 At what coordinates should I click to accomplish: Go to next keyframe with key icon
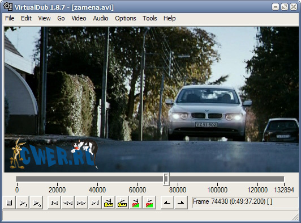click(x=122, y=203)
